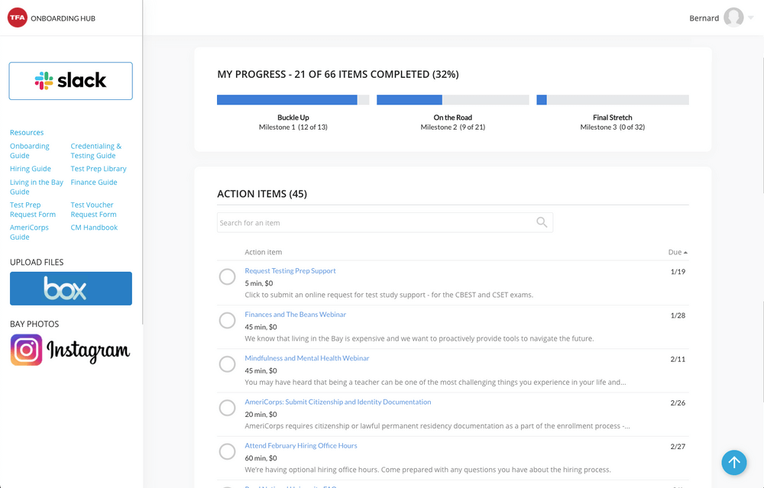
Task: Open the Hiring Guide resource
Action: pos(30,168)
